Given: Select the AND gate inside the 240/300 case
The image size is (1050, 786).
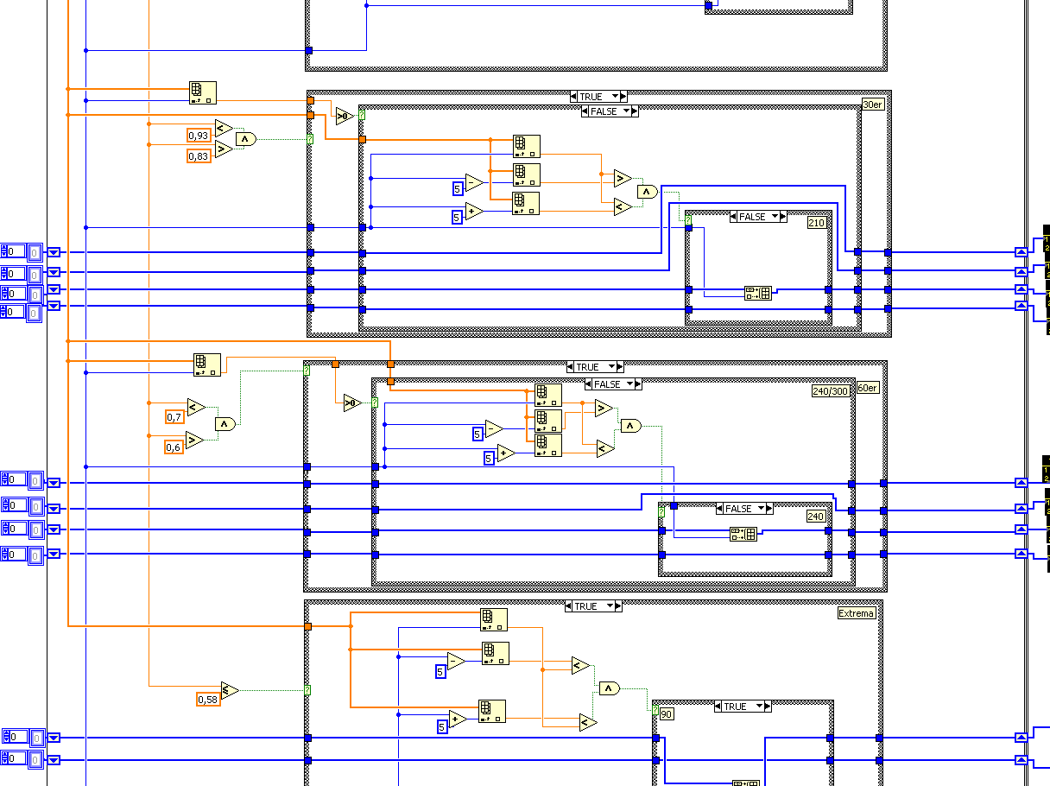Looking at the screenshot, I should (x=631, y=425).
